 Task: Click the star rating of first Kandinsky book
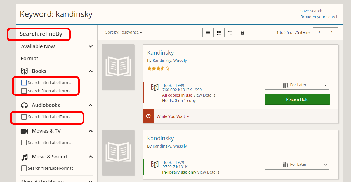[x=158, y=68]
